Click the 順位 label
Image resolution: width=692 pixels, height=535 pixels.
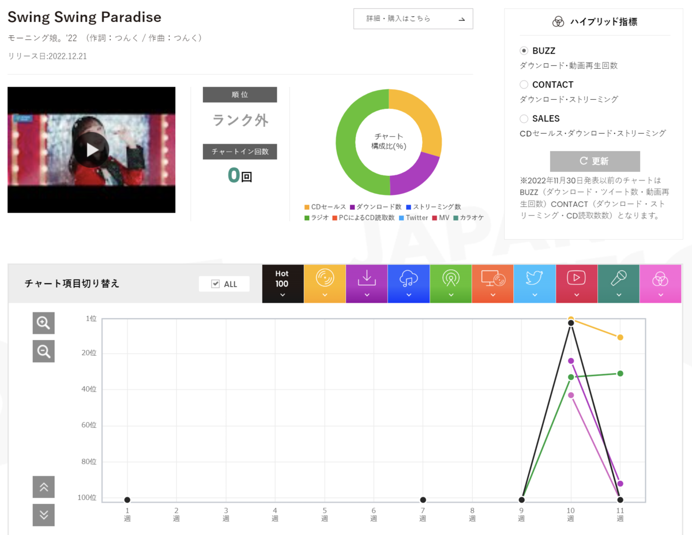point(240,95)
